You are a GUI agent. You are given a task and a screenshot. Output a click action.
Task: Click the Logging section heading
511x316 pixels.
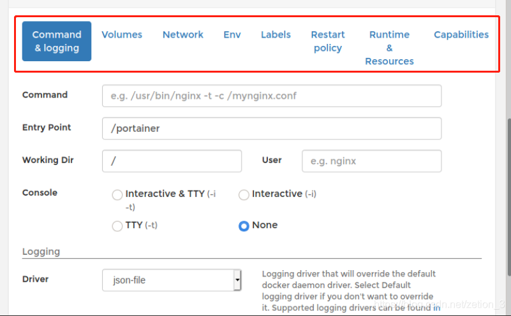point(41,252)
